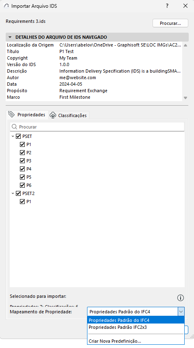
Task: Click the Requirement Exchange purpose value
Action: click(x=83, y=91)
